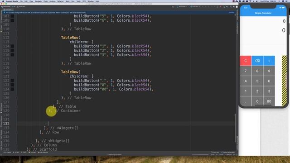The width and height of the screenshot is (290, 163).
Task: Click the upper 0 display in simulator
Action: pyautogui.click(x=284, y=21)
